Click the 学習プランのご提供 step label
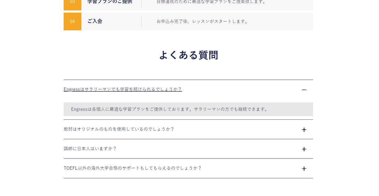This screenshot has height=196, width=379. (110, 2)
